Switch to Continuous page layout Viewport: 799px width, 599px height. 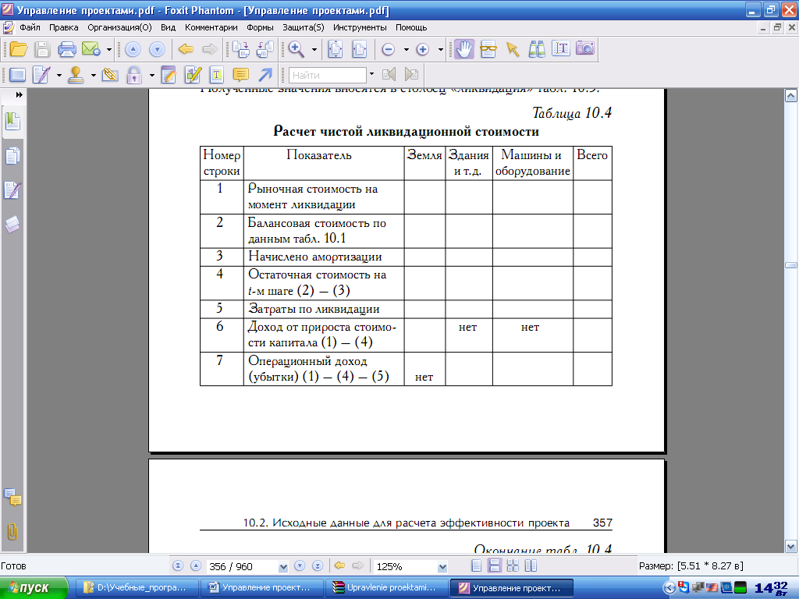click(x=494, y=566)
